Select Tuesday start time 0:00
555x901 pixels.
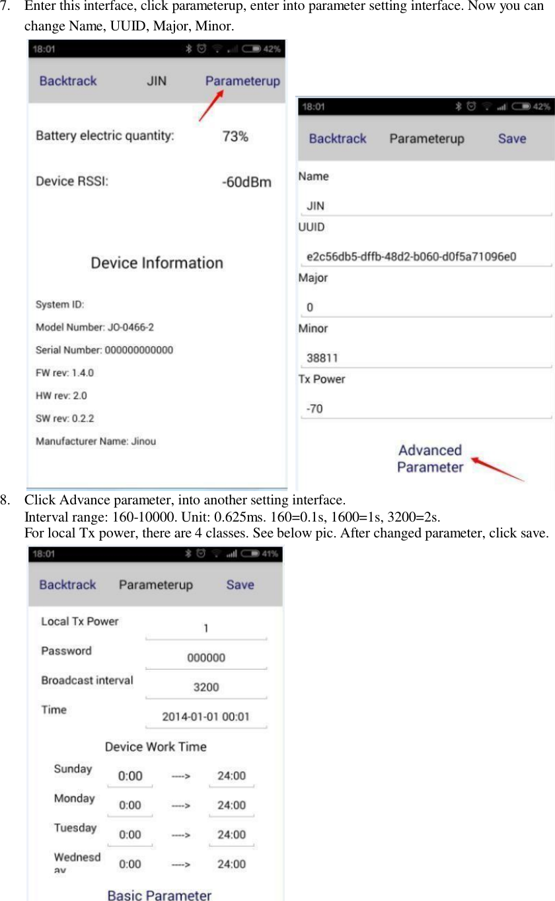(x=130, y=835)
